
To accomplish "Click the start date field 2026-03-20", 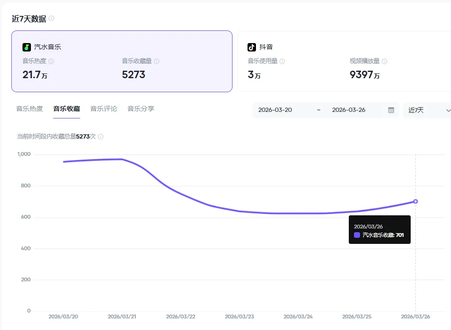I will point(276,110).
